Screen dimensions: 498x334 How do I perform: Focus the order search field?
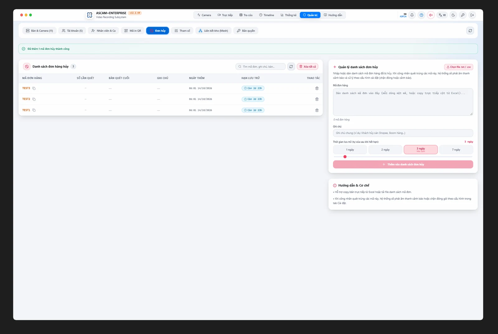pos(261,67)
